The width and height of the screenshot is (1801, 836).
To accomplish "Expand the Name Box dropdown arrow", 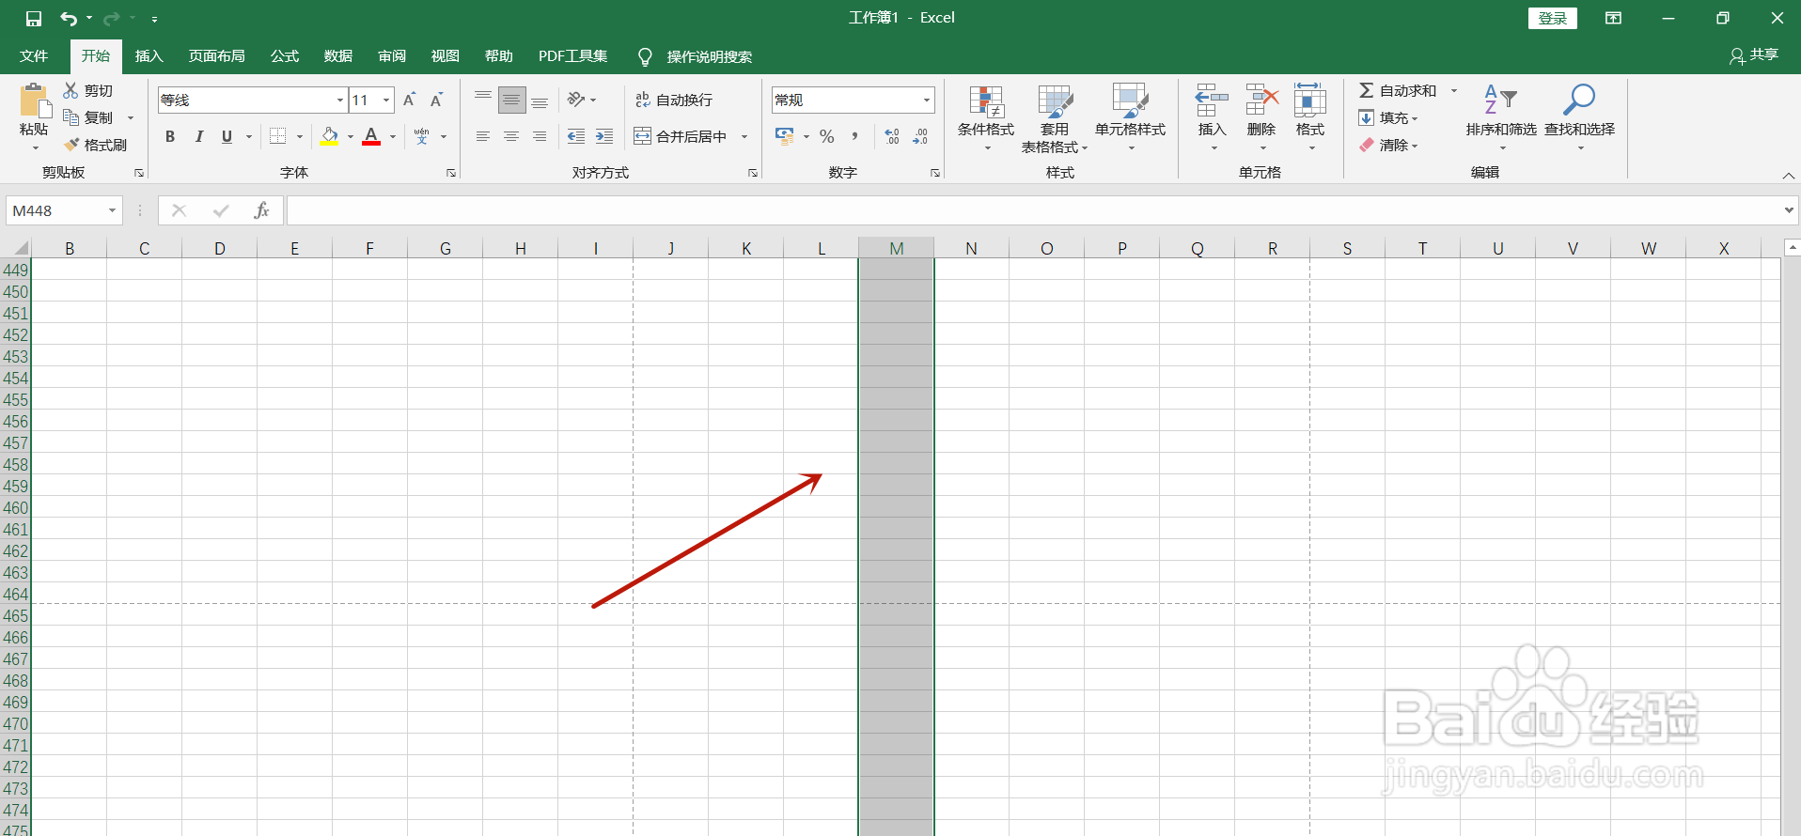I will [112, 210].
